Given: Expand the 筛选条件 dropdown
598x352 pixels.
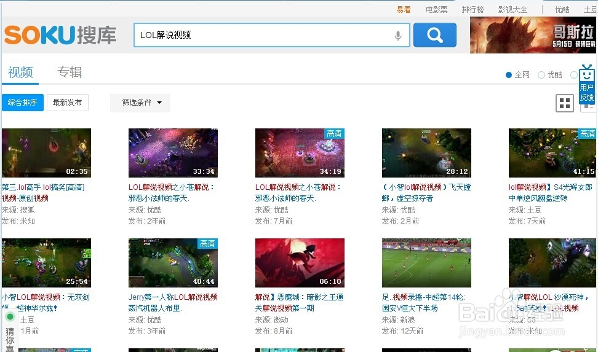Looking at the screenshot, I should (x=140, y=103).
